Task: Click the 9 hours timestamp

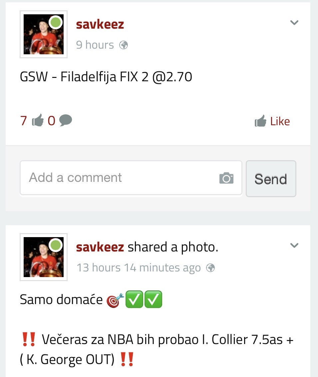Action: (95, 45)
